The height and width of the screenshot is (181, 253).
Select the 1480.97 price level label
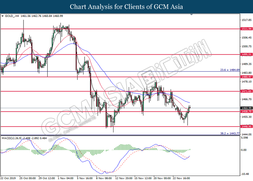coord(246,77)
